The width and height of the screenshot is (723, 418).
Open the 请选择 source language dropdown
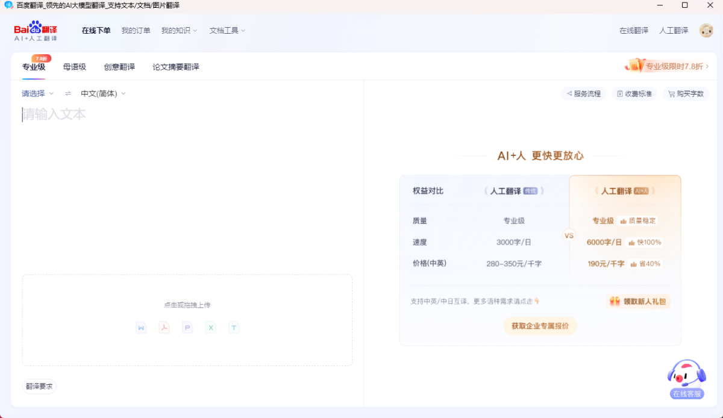point(36,93)
